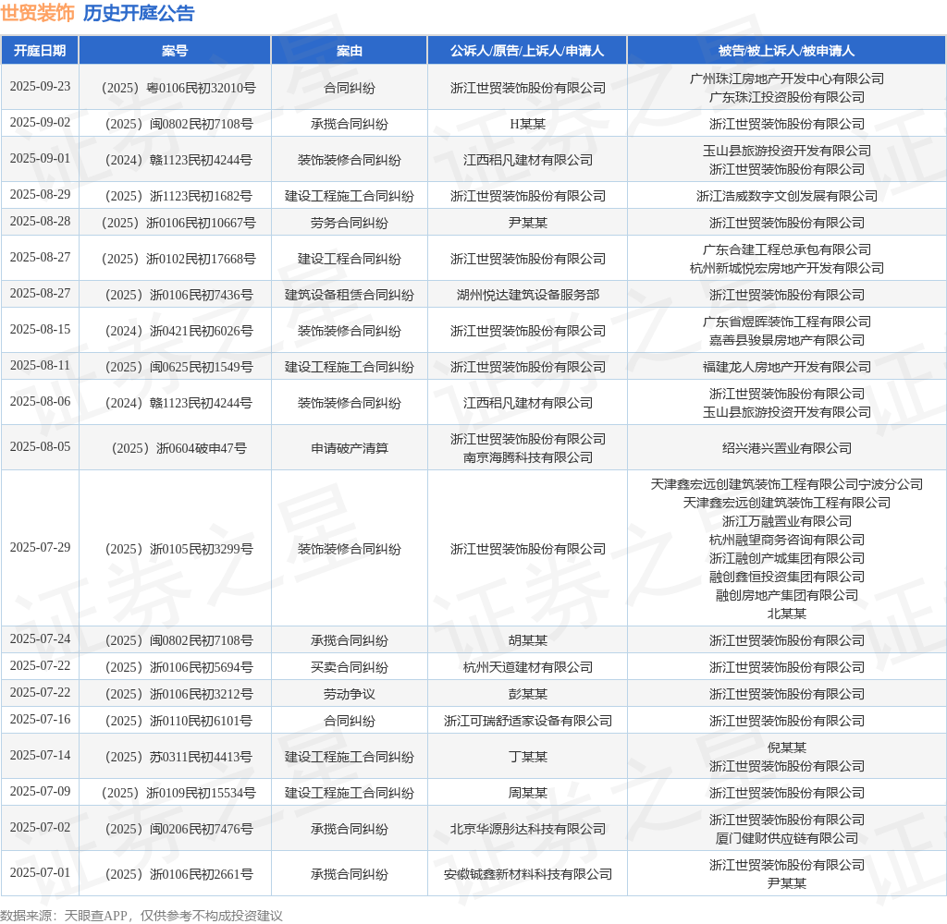Click the 建筑设备租赁合同纠纷 case cause
947x924 pixels.
click(x=349, y=295)
